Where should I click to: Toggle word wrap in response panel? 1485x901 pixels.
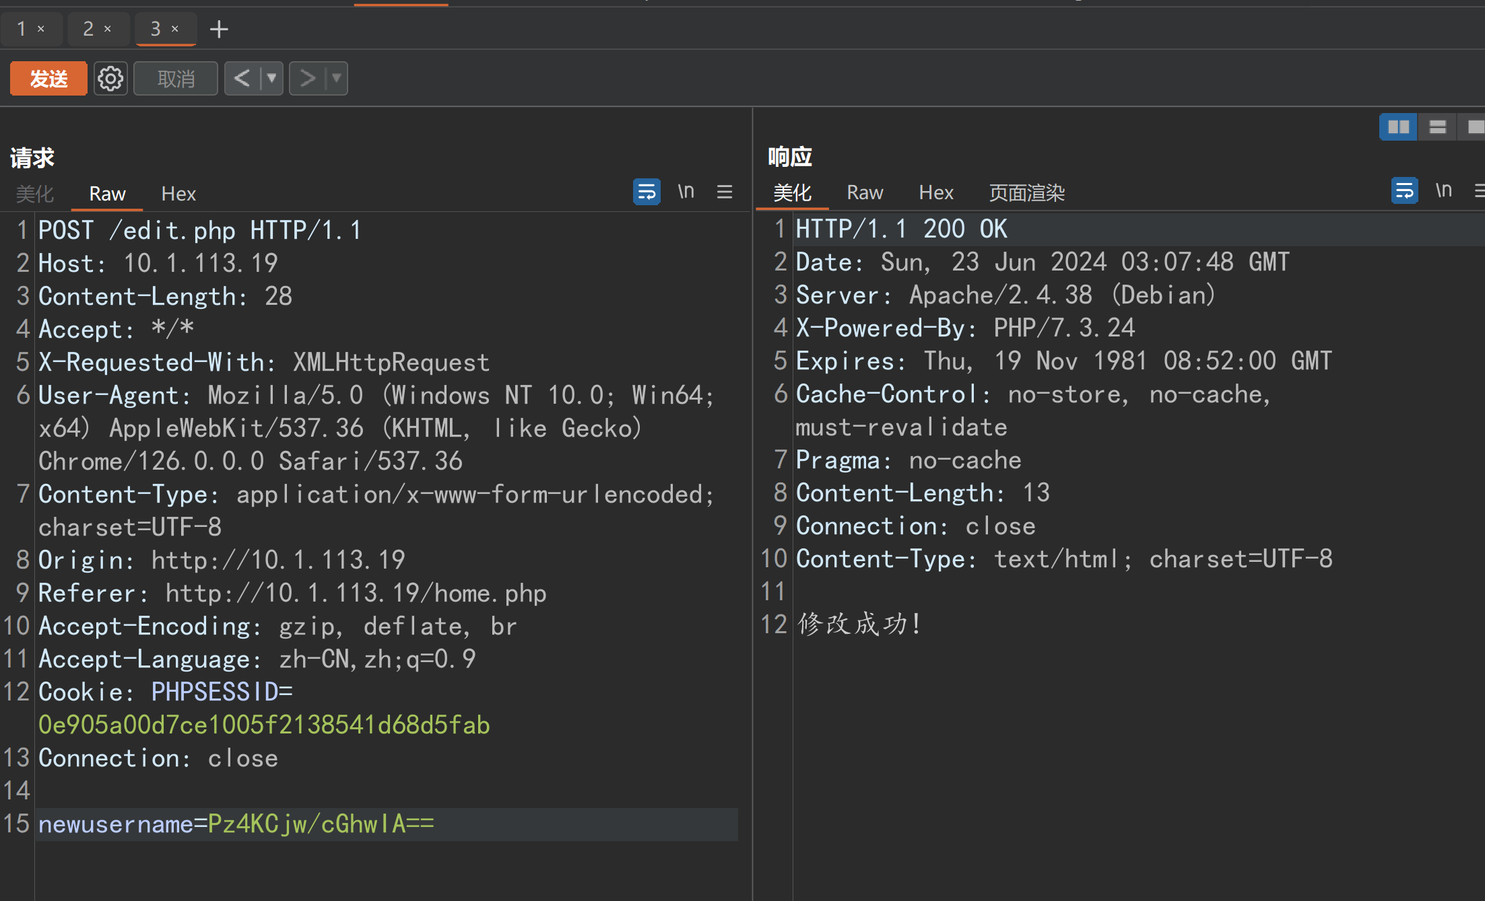pyautogui.click(x=1405, y=190)
